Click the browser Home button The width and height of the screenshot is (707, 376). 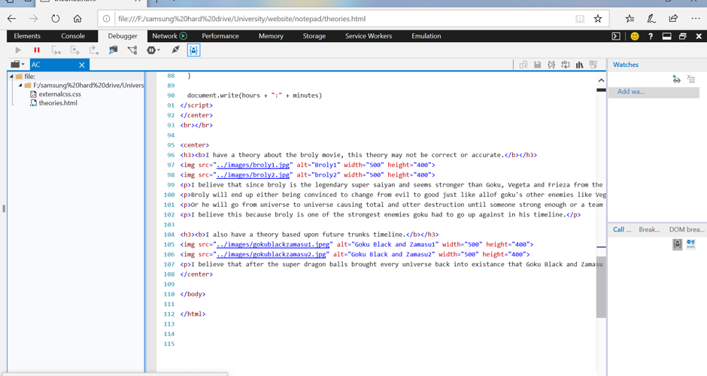77,19
